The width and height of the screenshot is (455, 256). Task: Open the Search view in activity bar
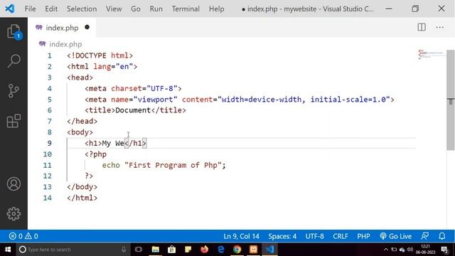tap(14, 61)
